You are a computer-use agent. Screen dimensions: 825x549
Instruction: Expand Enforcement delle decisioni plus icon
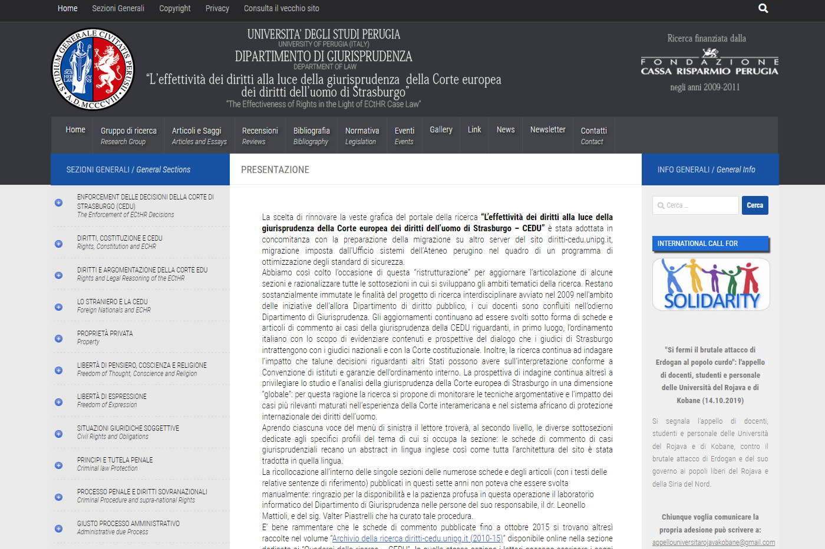coord(58,202)
